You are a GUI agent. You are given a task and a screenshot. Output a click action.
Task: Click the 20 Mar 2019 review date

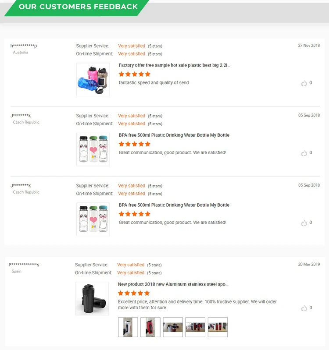(309, 264)
